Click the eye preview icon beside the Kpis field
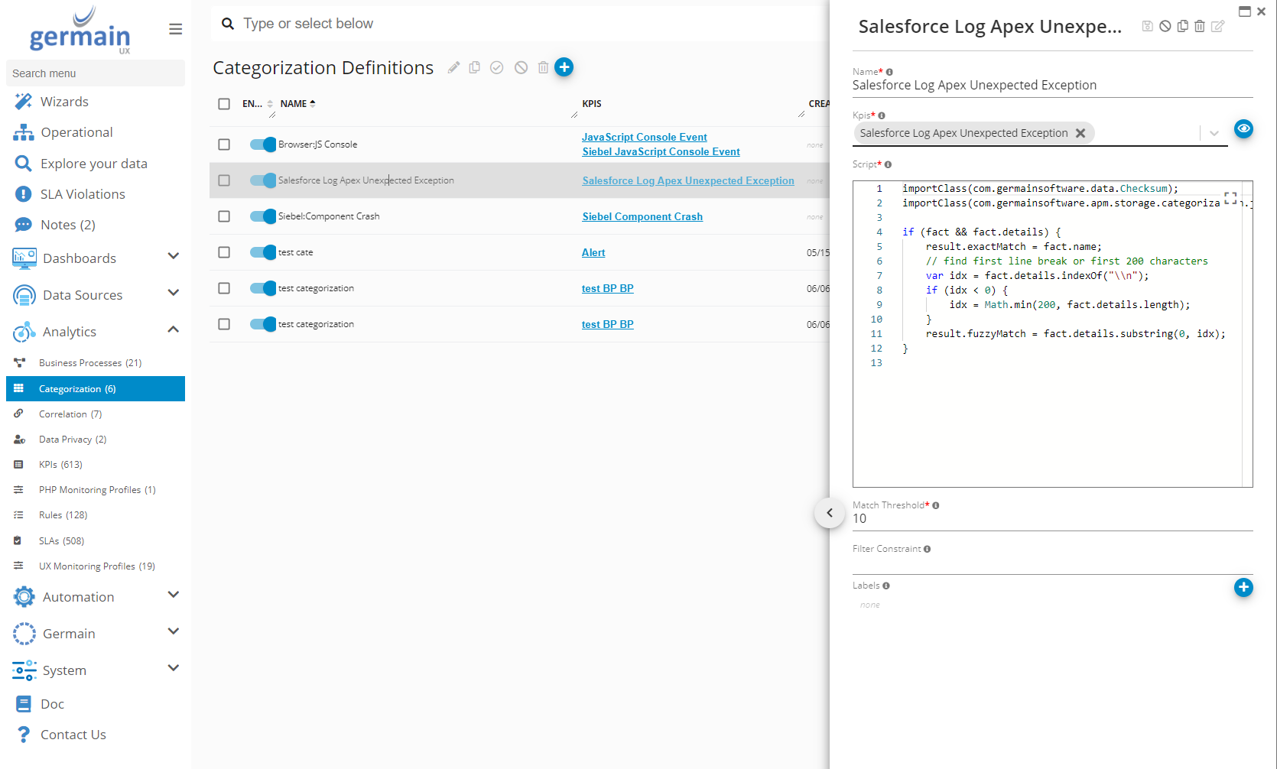 [1244, 129]
